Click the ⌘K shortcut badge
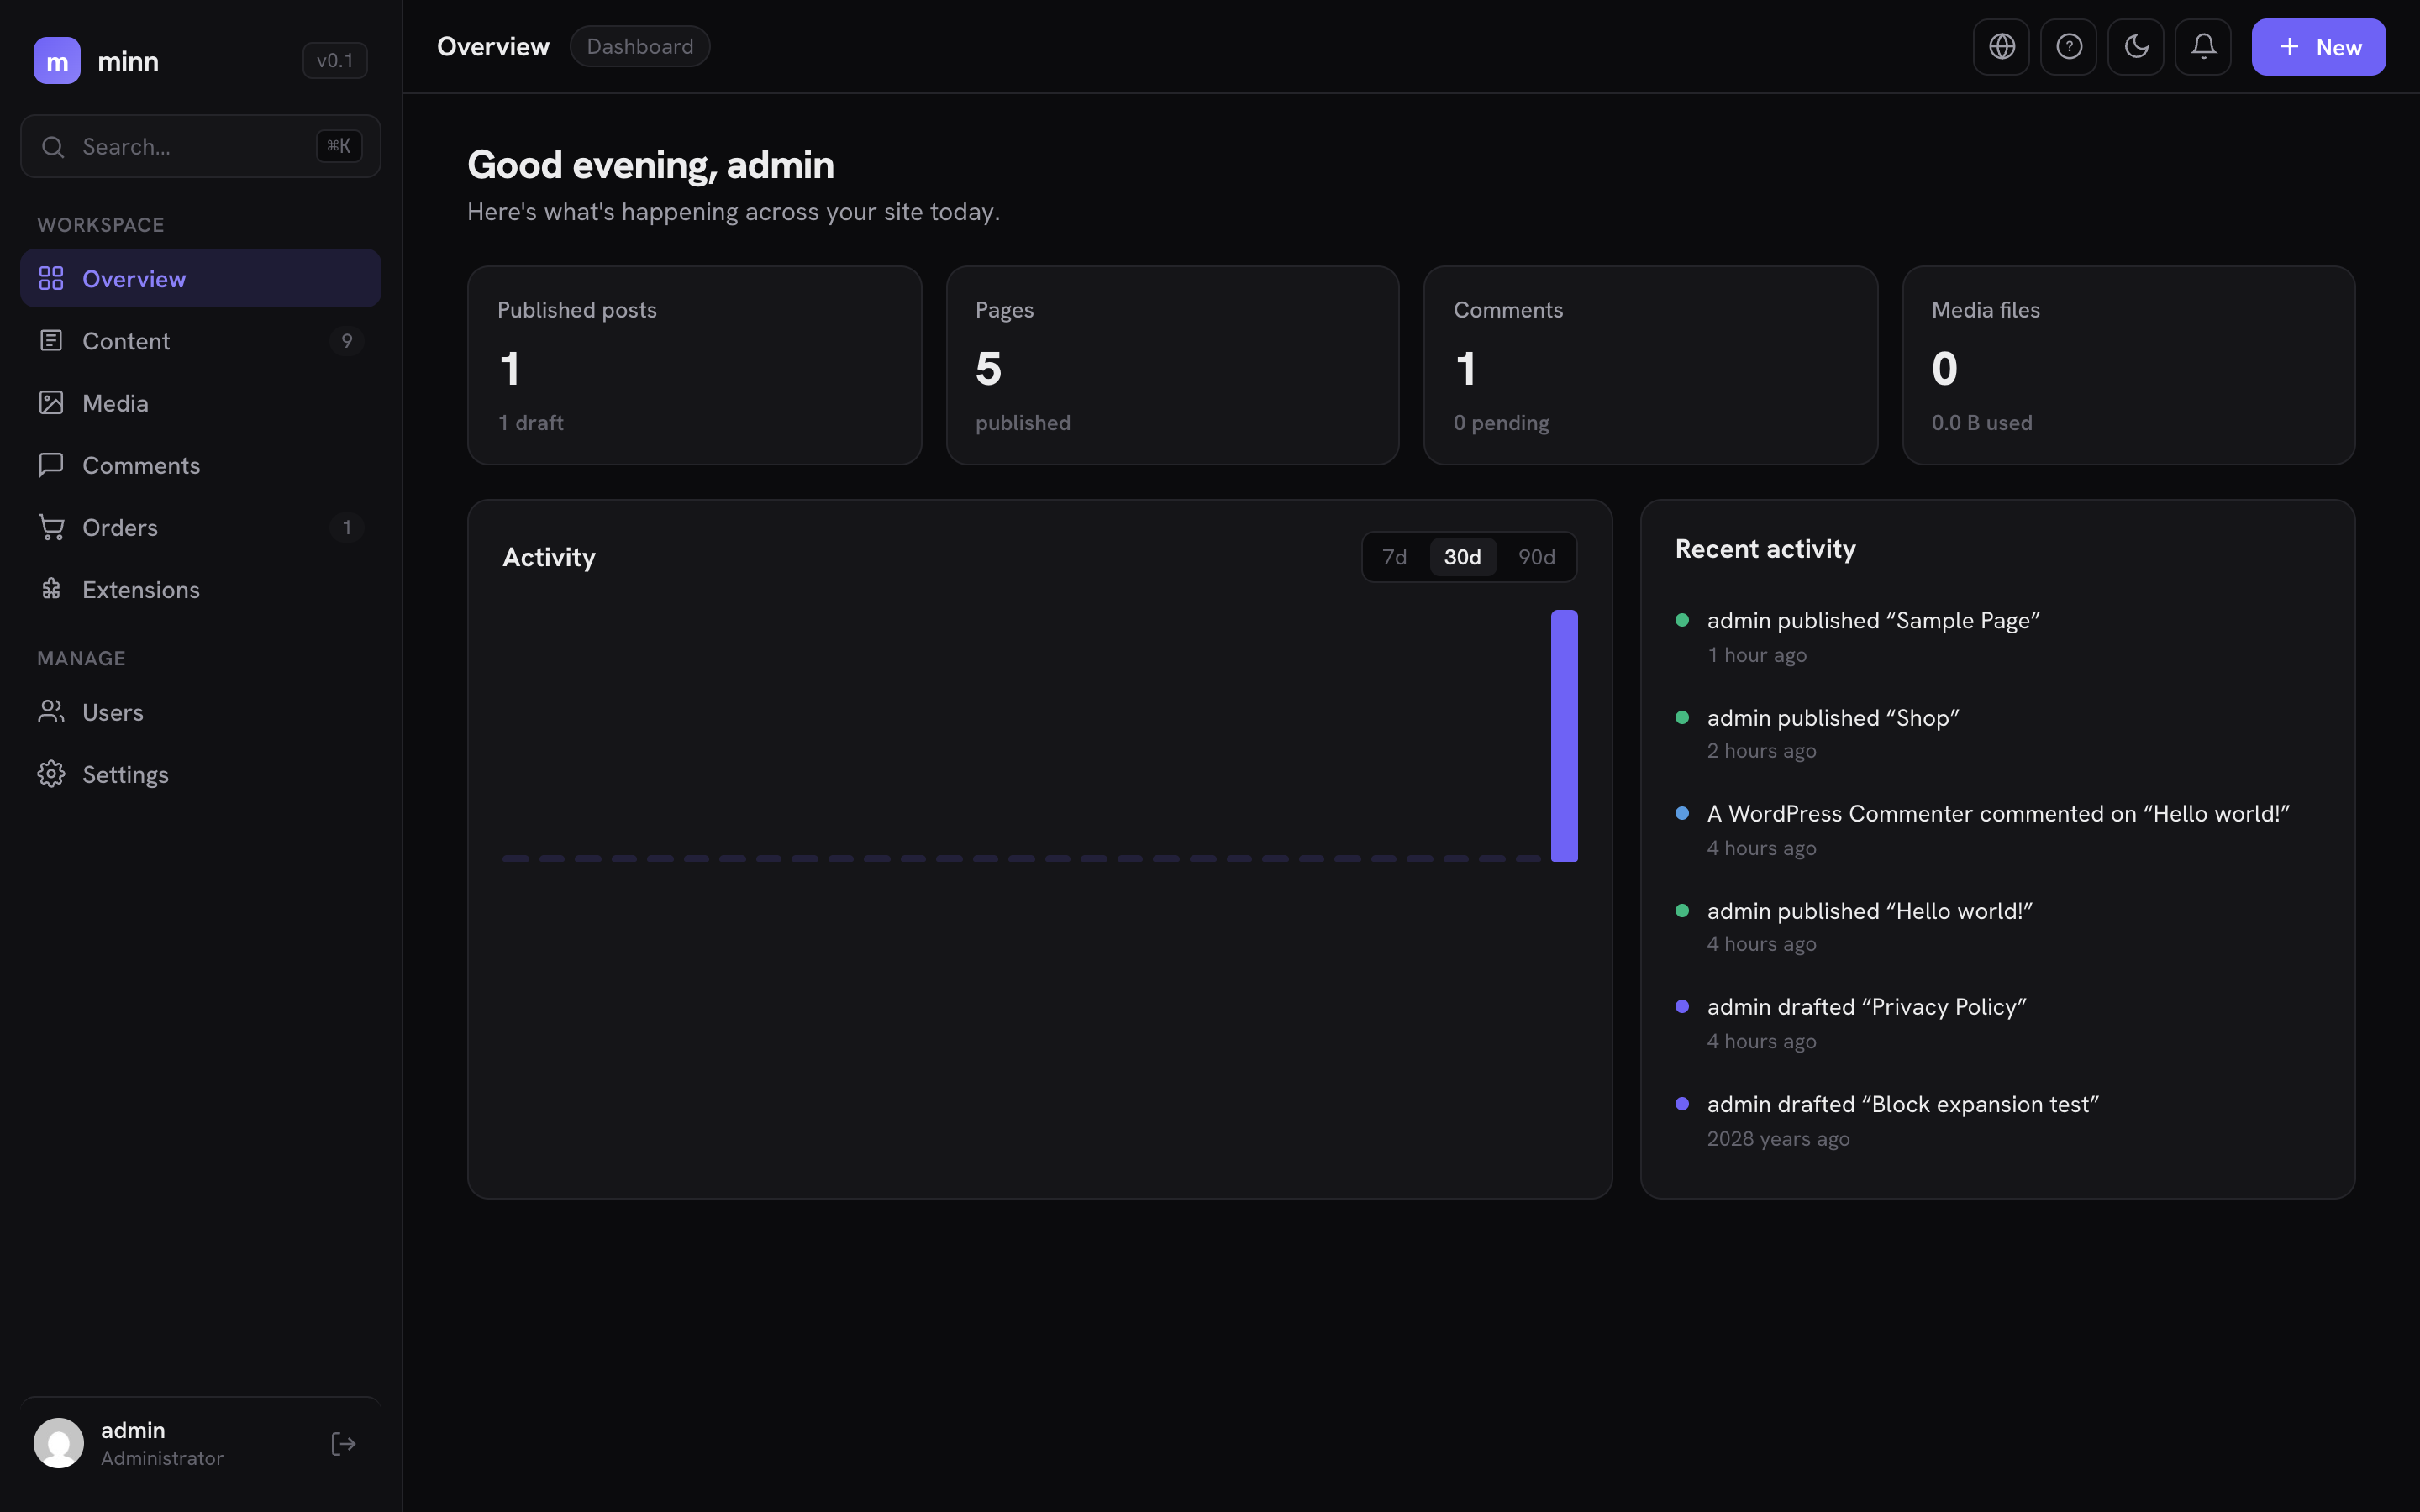Screen dimensions: 2420x1512 tap(339, 146)
